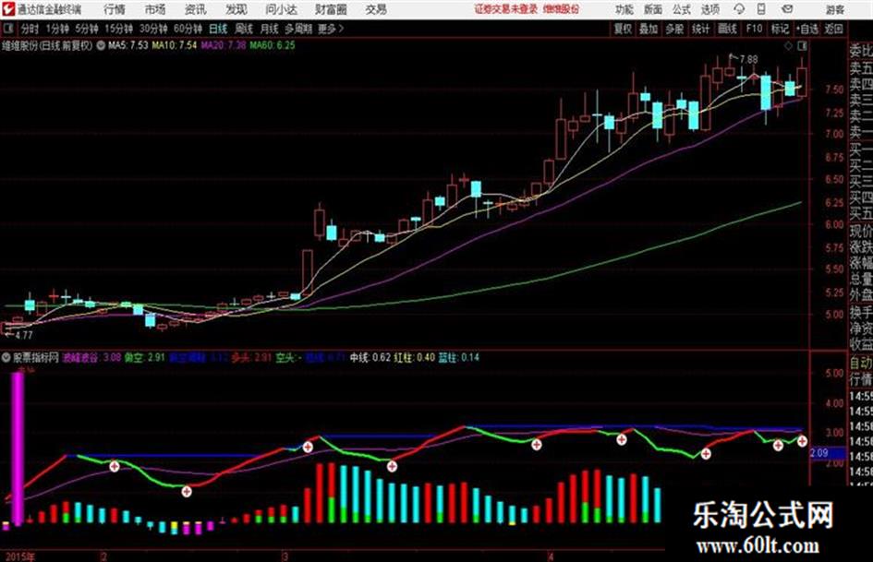This screenshot has width=873, height=562.
Task: Click the 4.77 low price marker
Action: coord(23,335)
